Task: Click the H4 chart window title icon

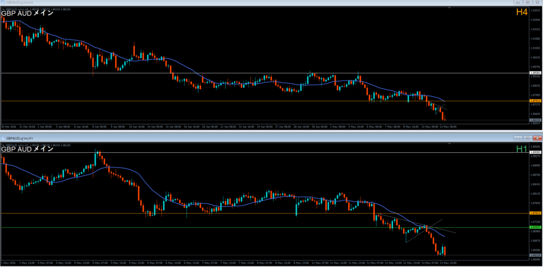Action: pyautogui.click(x=3, y=3)
